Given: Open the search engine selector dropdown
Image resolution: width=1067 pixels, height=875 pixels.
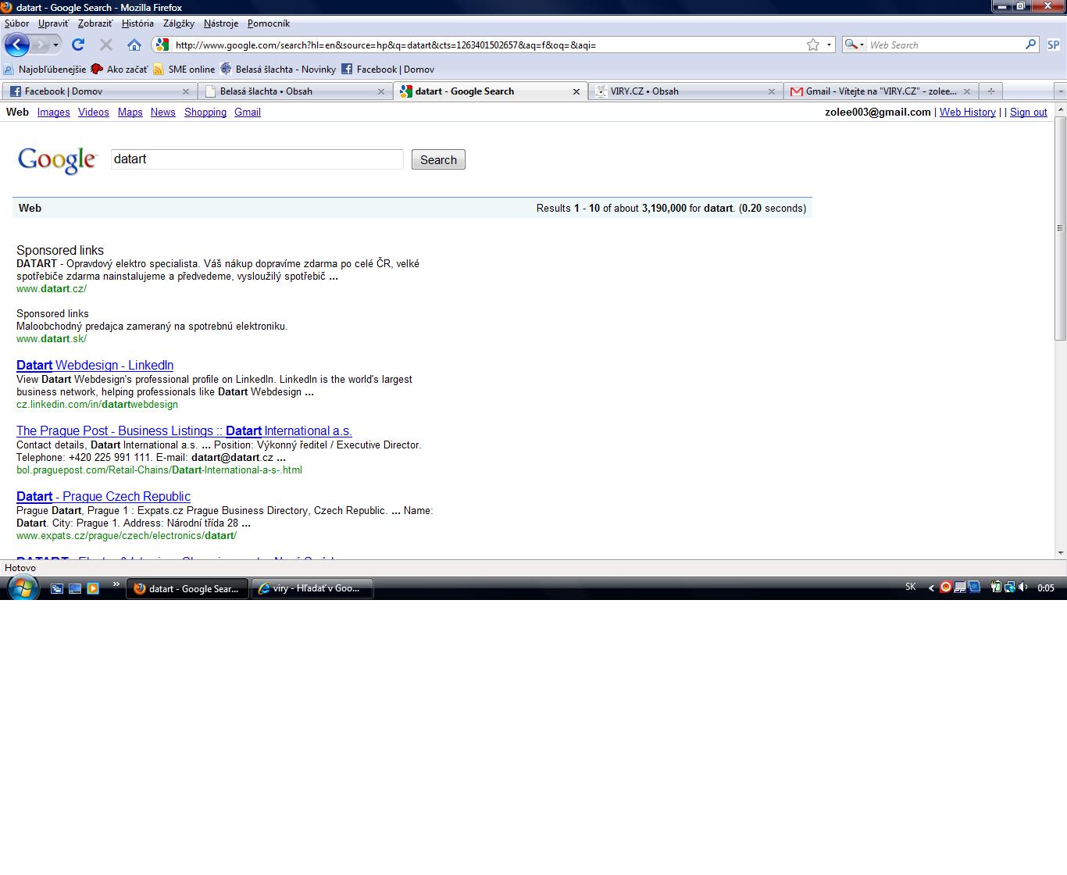Looking at the screenshot, I should (854, 45).
